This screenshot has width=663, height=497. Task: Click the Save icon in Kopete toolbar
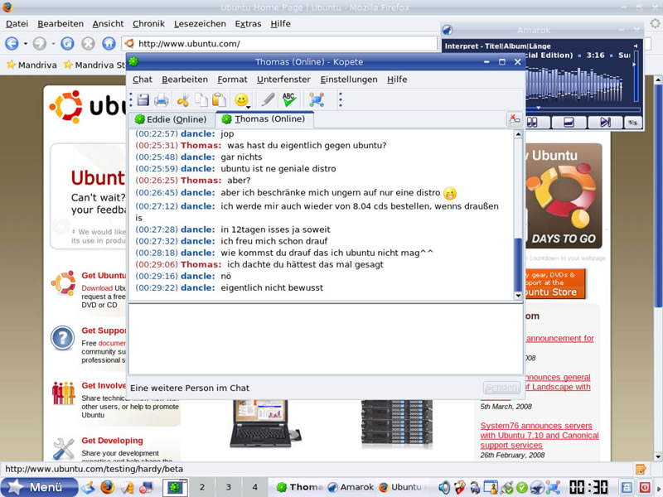click(143, 99)
